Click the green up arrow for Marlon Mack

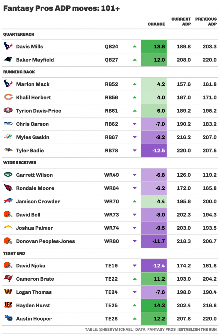click(135, 84)
